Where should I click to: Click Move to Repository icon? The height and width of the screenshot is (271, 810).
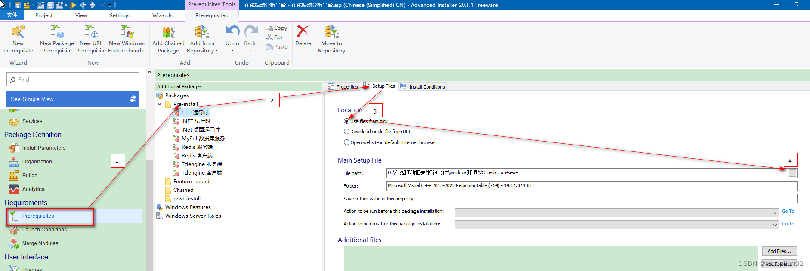click(331, 39)
